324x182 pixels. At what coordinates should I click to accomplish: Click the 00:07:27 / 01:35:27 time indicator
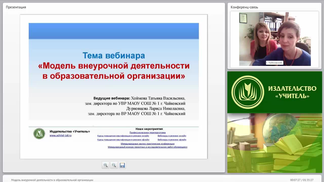click(x=302, y=180)
